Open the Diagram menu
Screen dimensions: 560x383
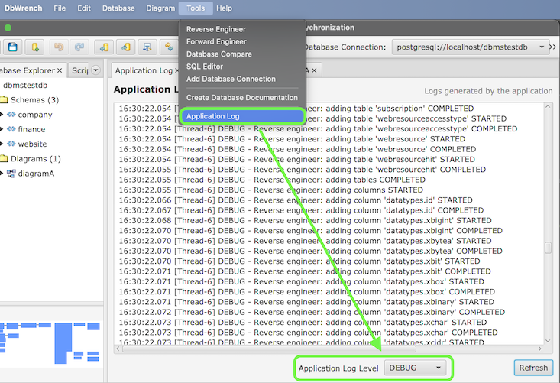[160, 8]
